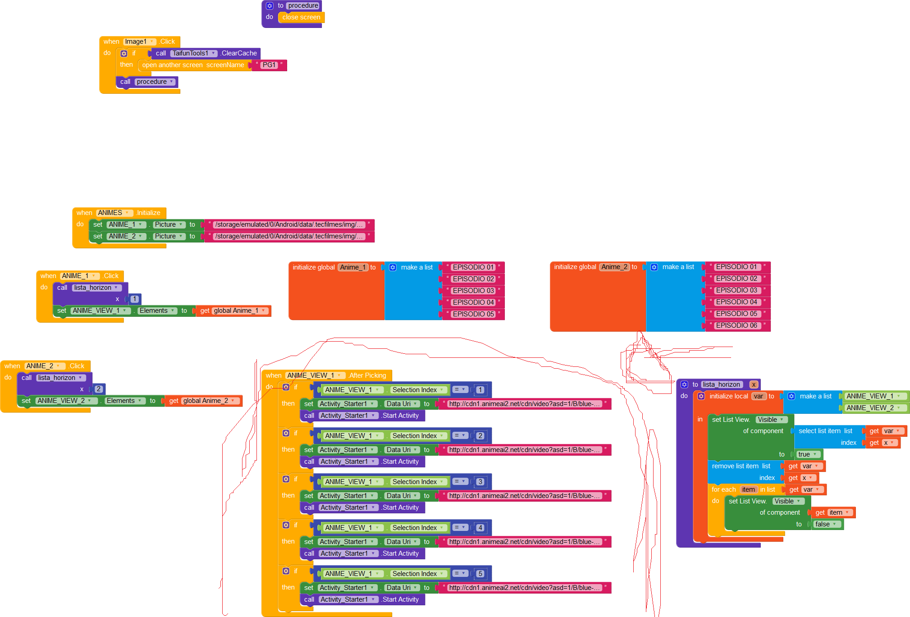This screenshot has width=910, height=617.
Task: Select the 'EPISODIO 06' string in the Anime_2 list
Action: 736,325
